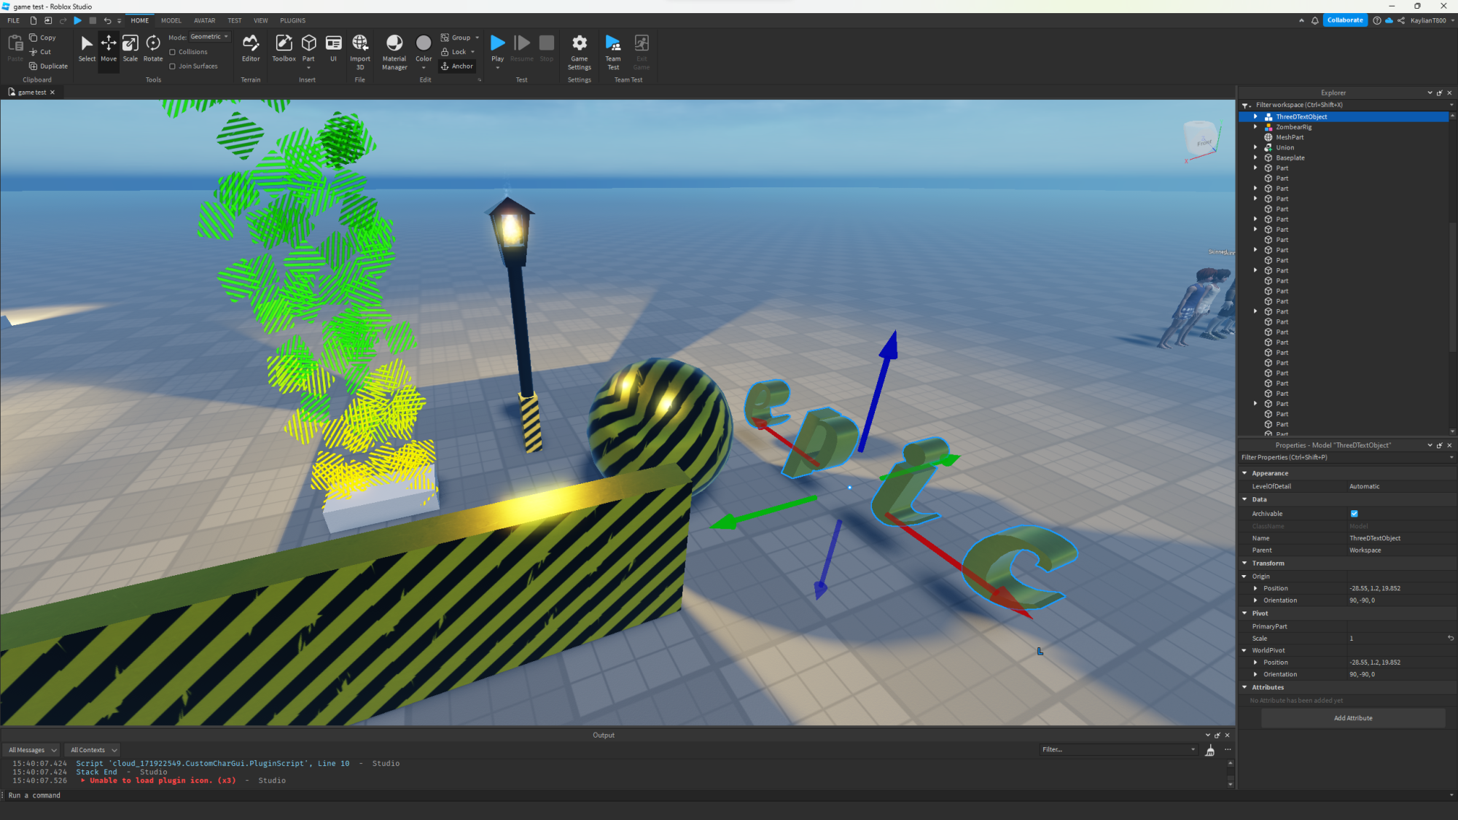The width and height of the screenshot is (1458, 820).
Task: Uncheck the Archivable property
Action: coord(1354,513)
